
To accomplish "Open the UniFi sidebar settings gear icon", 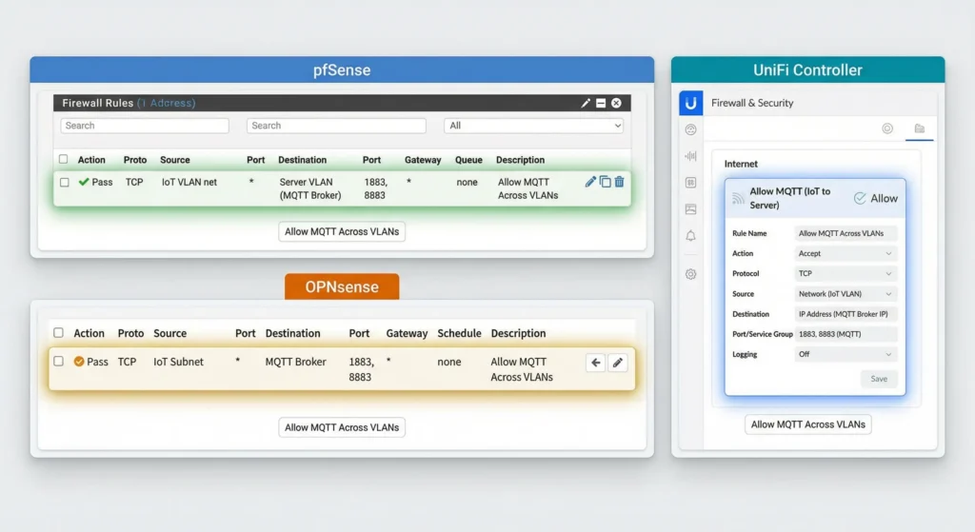I will [x=691, y=274].
